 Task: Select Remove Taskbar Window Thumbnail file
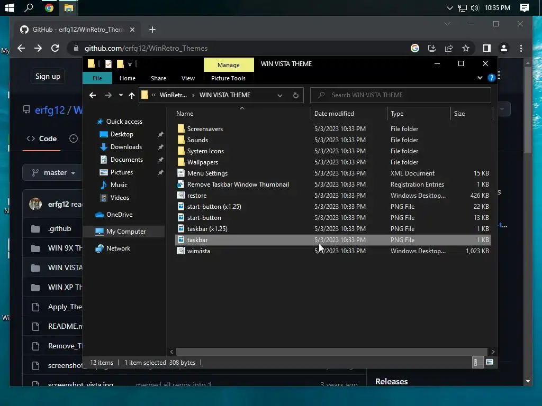click(x=238, y=184)
